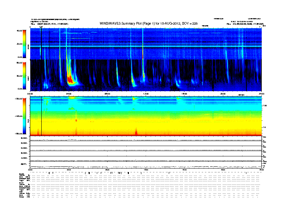Click 04:00 label under the RAD1 spectrogram
The image size is (282, 218).
pyautogui.click(x=69, y=94)
